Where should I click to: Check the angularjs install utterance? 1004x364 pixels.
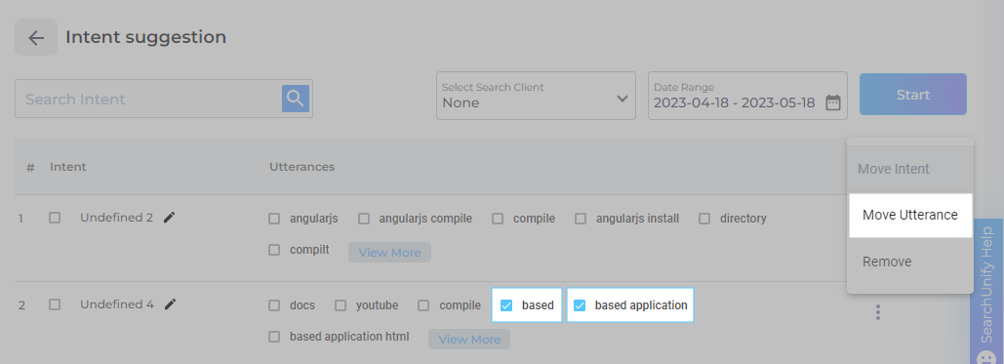click(x=581, y=219)
